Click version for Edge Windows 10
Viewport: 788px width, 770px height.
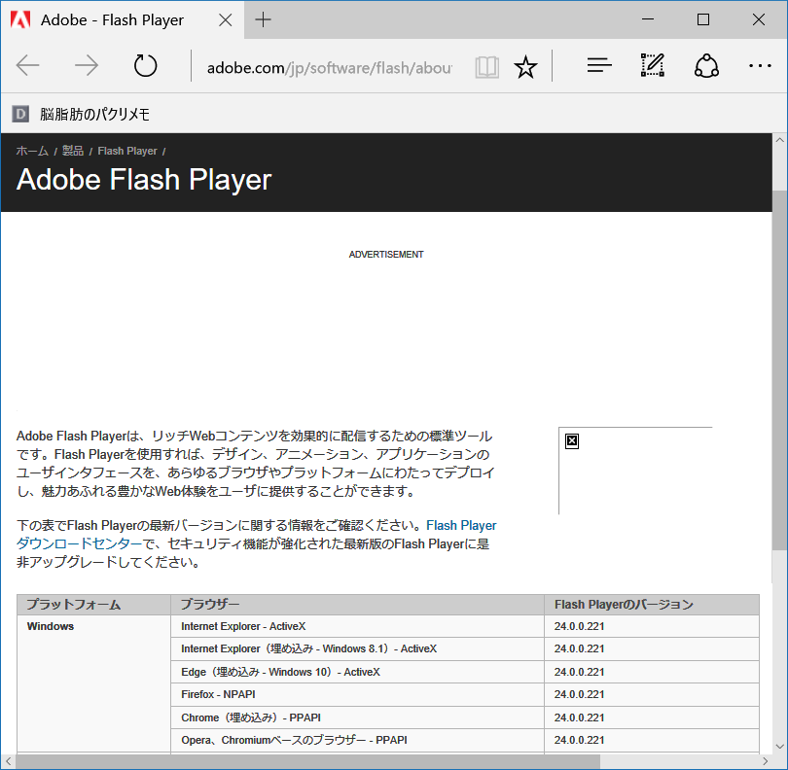(579, 672)
